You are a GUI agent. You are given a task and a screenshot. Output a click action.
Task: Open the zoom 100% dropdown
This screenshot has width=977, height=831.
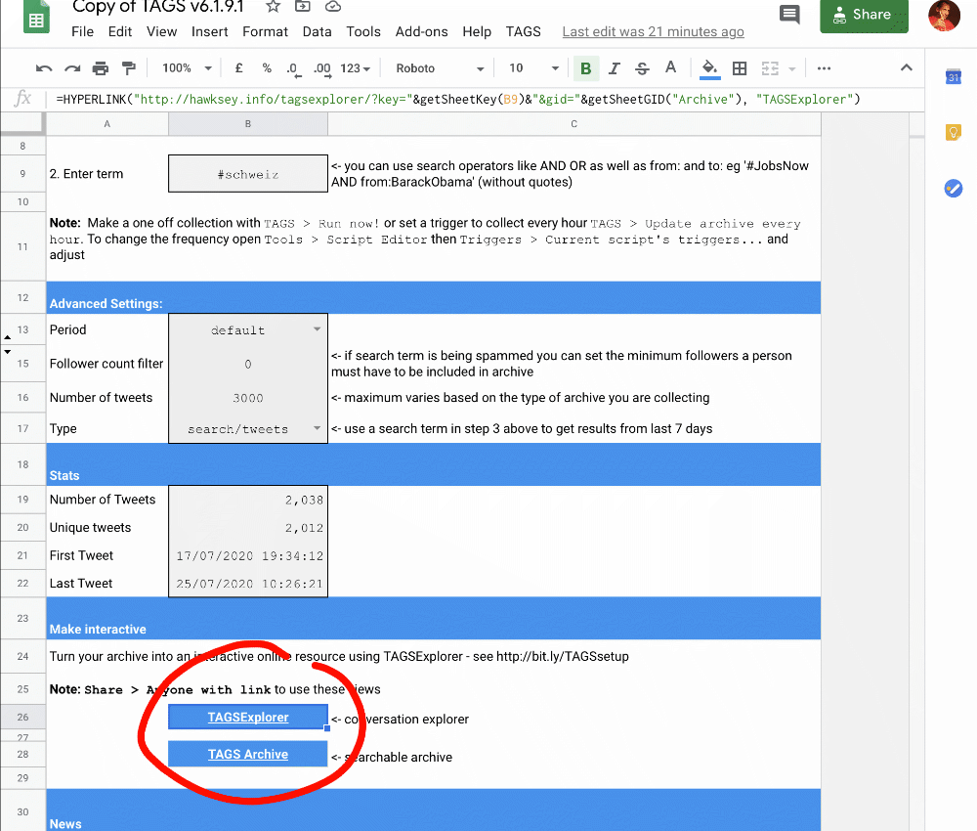[187, 68]
